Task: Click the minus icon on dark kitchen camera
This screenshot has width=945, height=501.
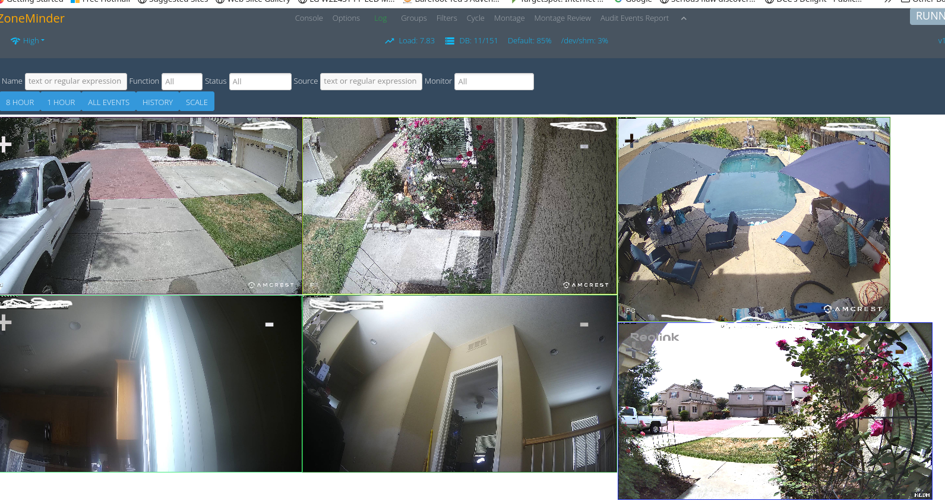Action: pos(269,325)
